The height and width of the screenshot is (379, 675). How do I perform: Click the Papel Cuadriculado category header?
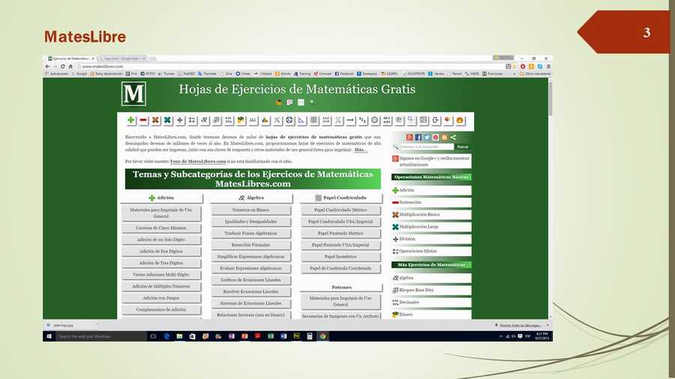pos(341,198)
